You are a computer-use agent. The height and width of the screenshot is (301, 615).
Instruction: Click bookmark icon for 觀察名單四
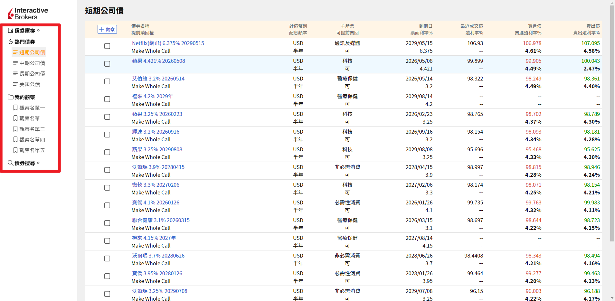point(15,139)
